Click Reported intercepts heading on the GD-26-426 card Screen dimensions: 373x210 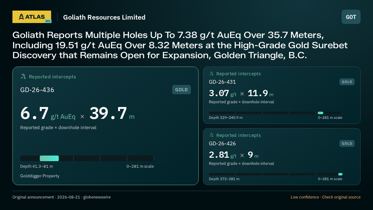(x=238, y=135)
